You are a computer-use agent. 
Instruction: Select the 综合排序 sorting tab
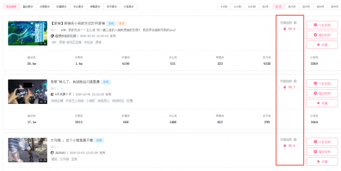[x=11, y=6]
